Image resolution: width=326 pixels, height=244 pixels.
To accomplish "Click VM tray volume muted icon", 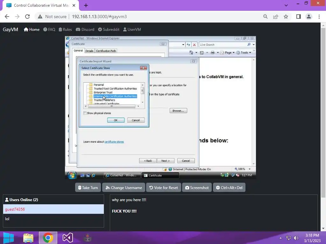I will [x=237, y=175].
